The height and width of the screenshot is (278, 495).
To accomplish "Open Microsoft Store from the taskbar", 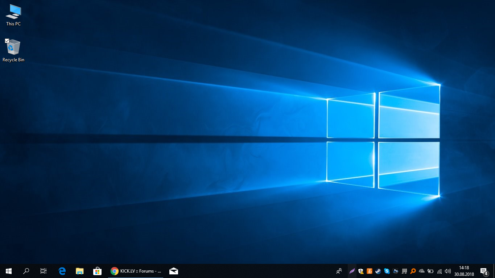I will click(x=97, y=271).
